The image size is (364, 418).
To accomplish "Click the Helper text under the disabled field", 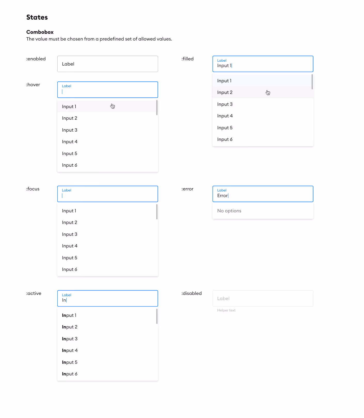I will (x=226, y=310).
